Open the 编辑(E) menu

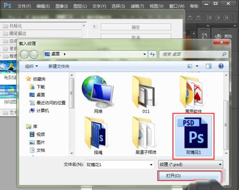[x=43, y=6]
